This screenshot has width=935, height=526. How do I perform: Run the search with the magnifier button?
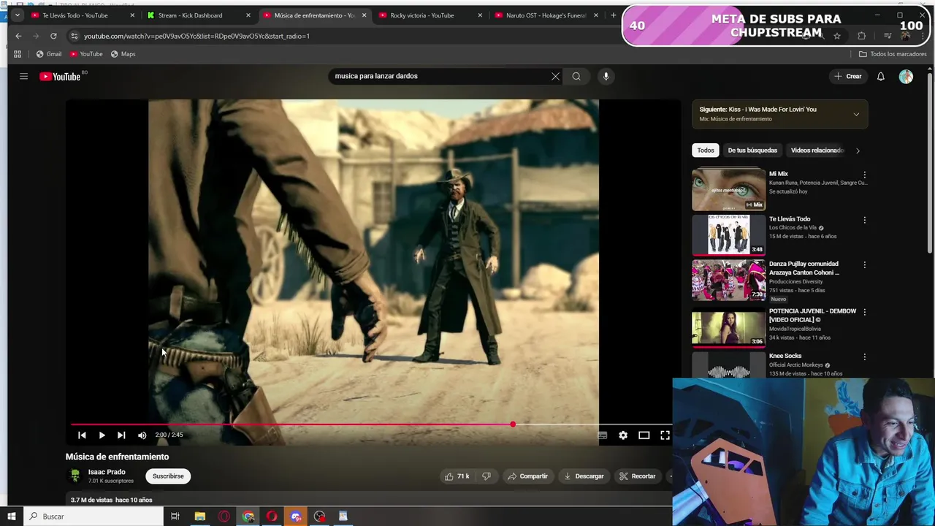pos(576,76)
